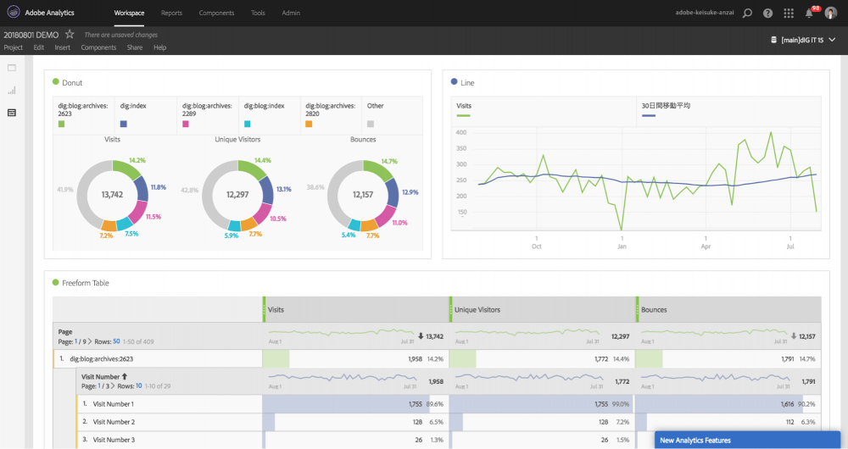The width and height of the screenshot is (848, 449).
Task: Open the help question mark icon
Action: coord(767,13)
